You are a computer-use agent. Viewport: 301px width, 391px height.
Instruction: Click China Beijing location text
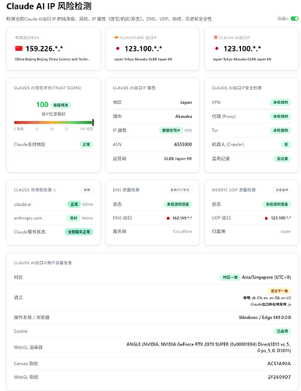pyautogui.click(x=52, y=59)
